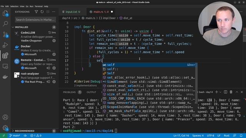Open the new terminal launch profile dropdown

pos(220,92)
